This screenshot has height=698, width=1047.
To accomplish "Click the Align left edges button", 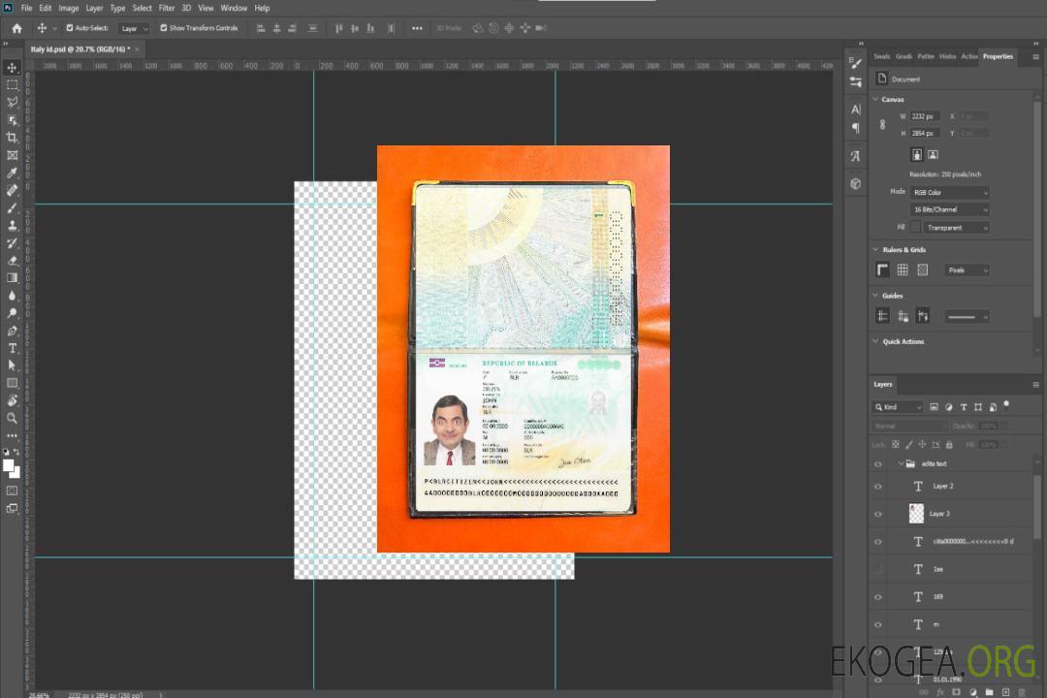I will [261, 28].
